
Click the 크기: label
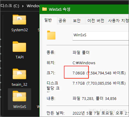coord(51,73)
